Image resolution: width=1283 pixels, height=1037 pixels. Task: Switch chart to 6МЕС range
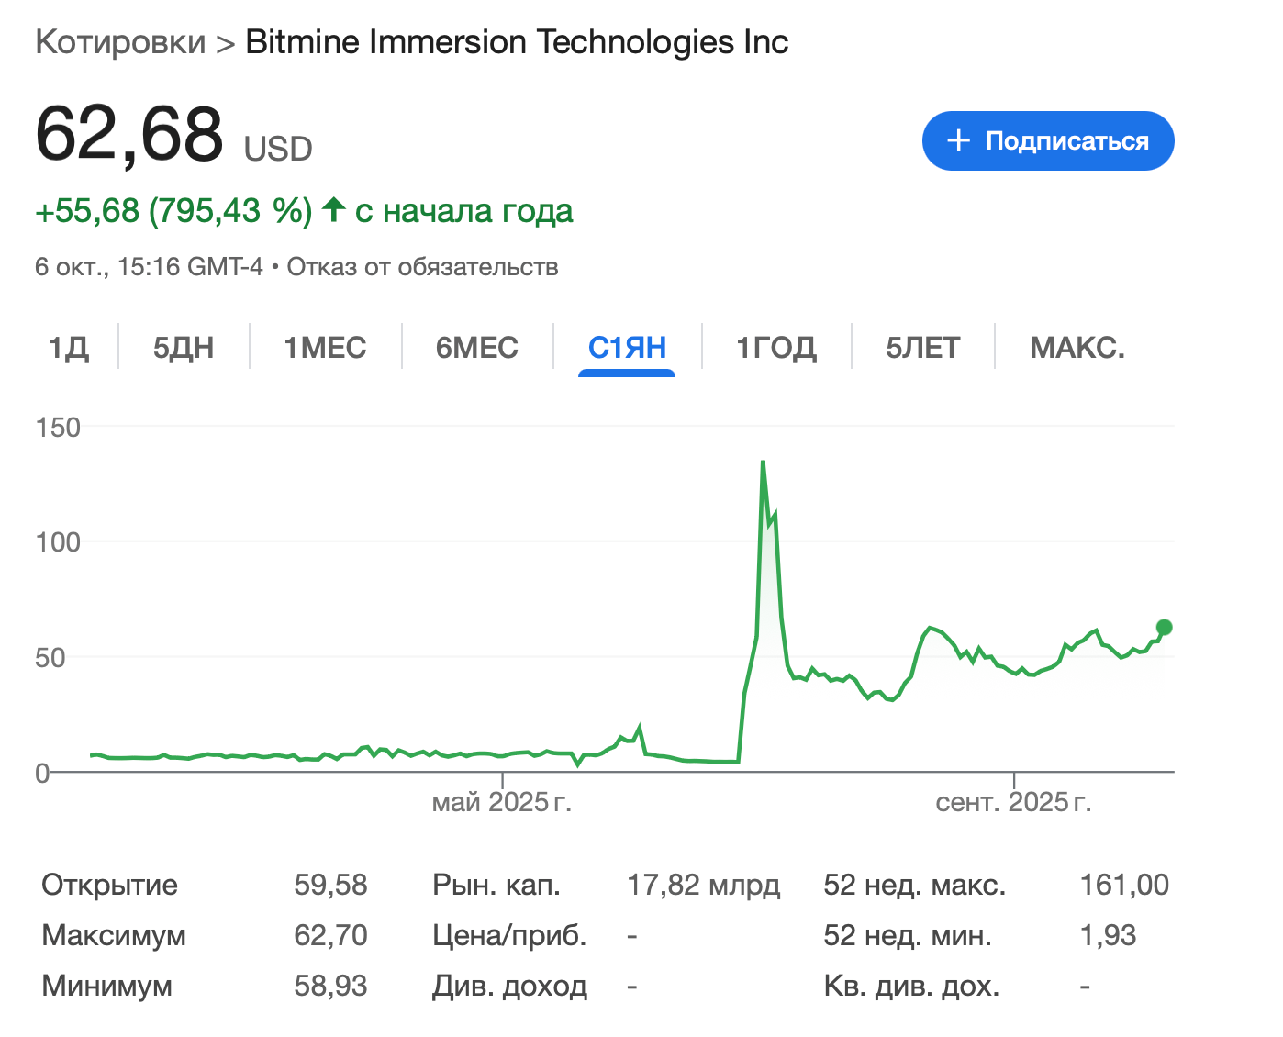(x=477, y=348)
